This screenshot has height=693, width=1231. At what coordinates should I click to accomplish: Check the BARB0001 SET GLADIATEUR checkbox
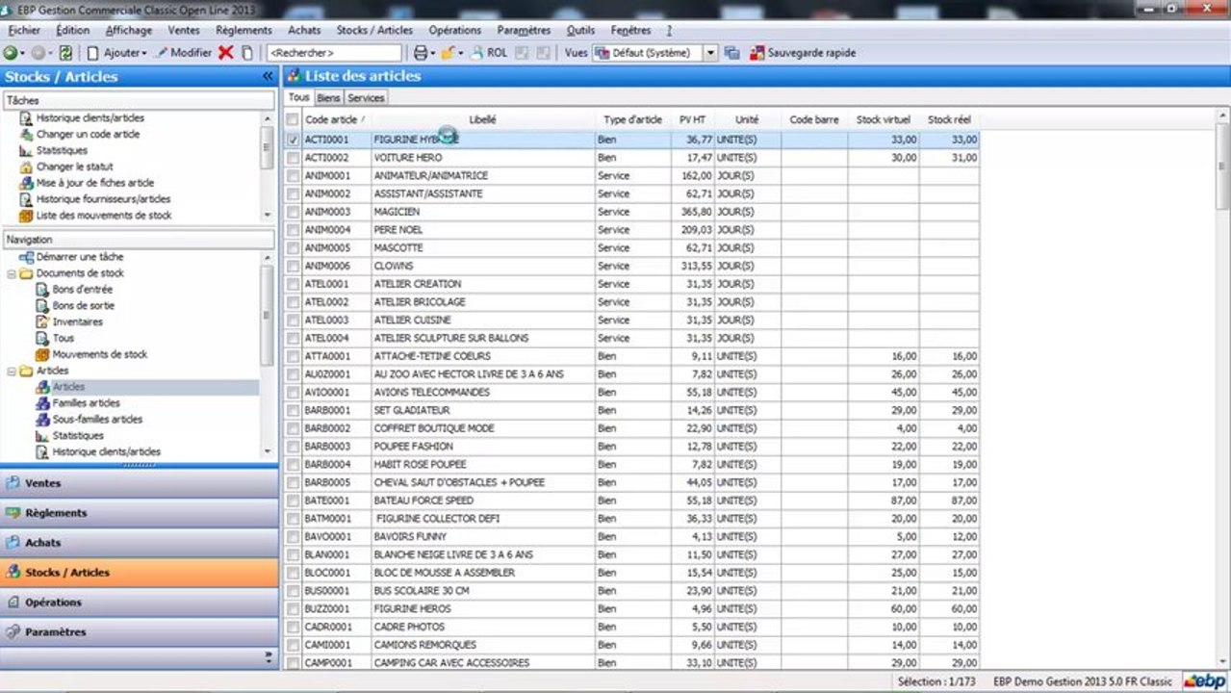tap(293, 410)
